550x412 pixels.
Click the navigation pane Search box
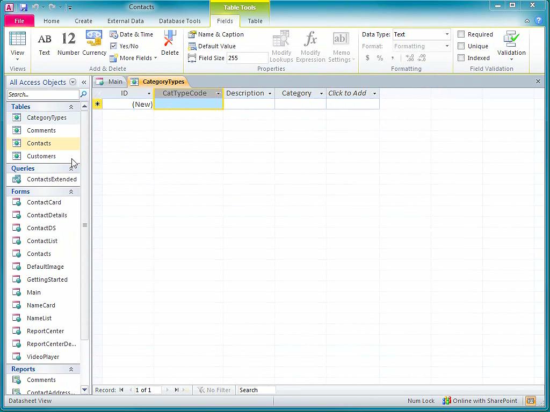43,94
